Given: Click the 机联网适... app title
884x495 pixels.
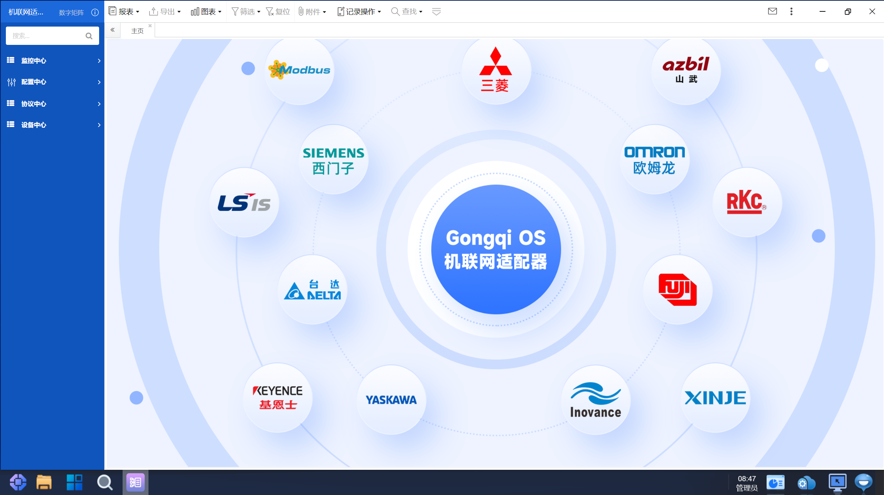Looking at the screenshot, I should [26, 12].
